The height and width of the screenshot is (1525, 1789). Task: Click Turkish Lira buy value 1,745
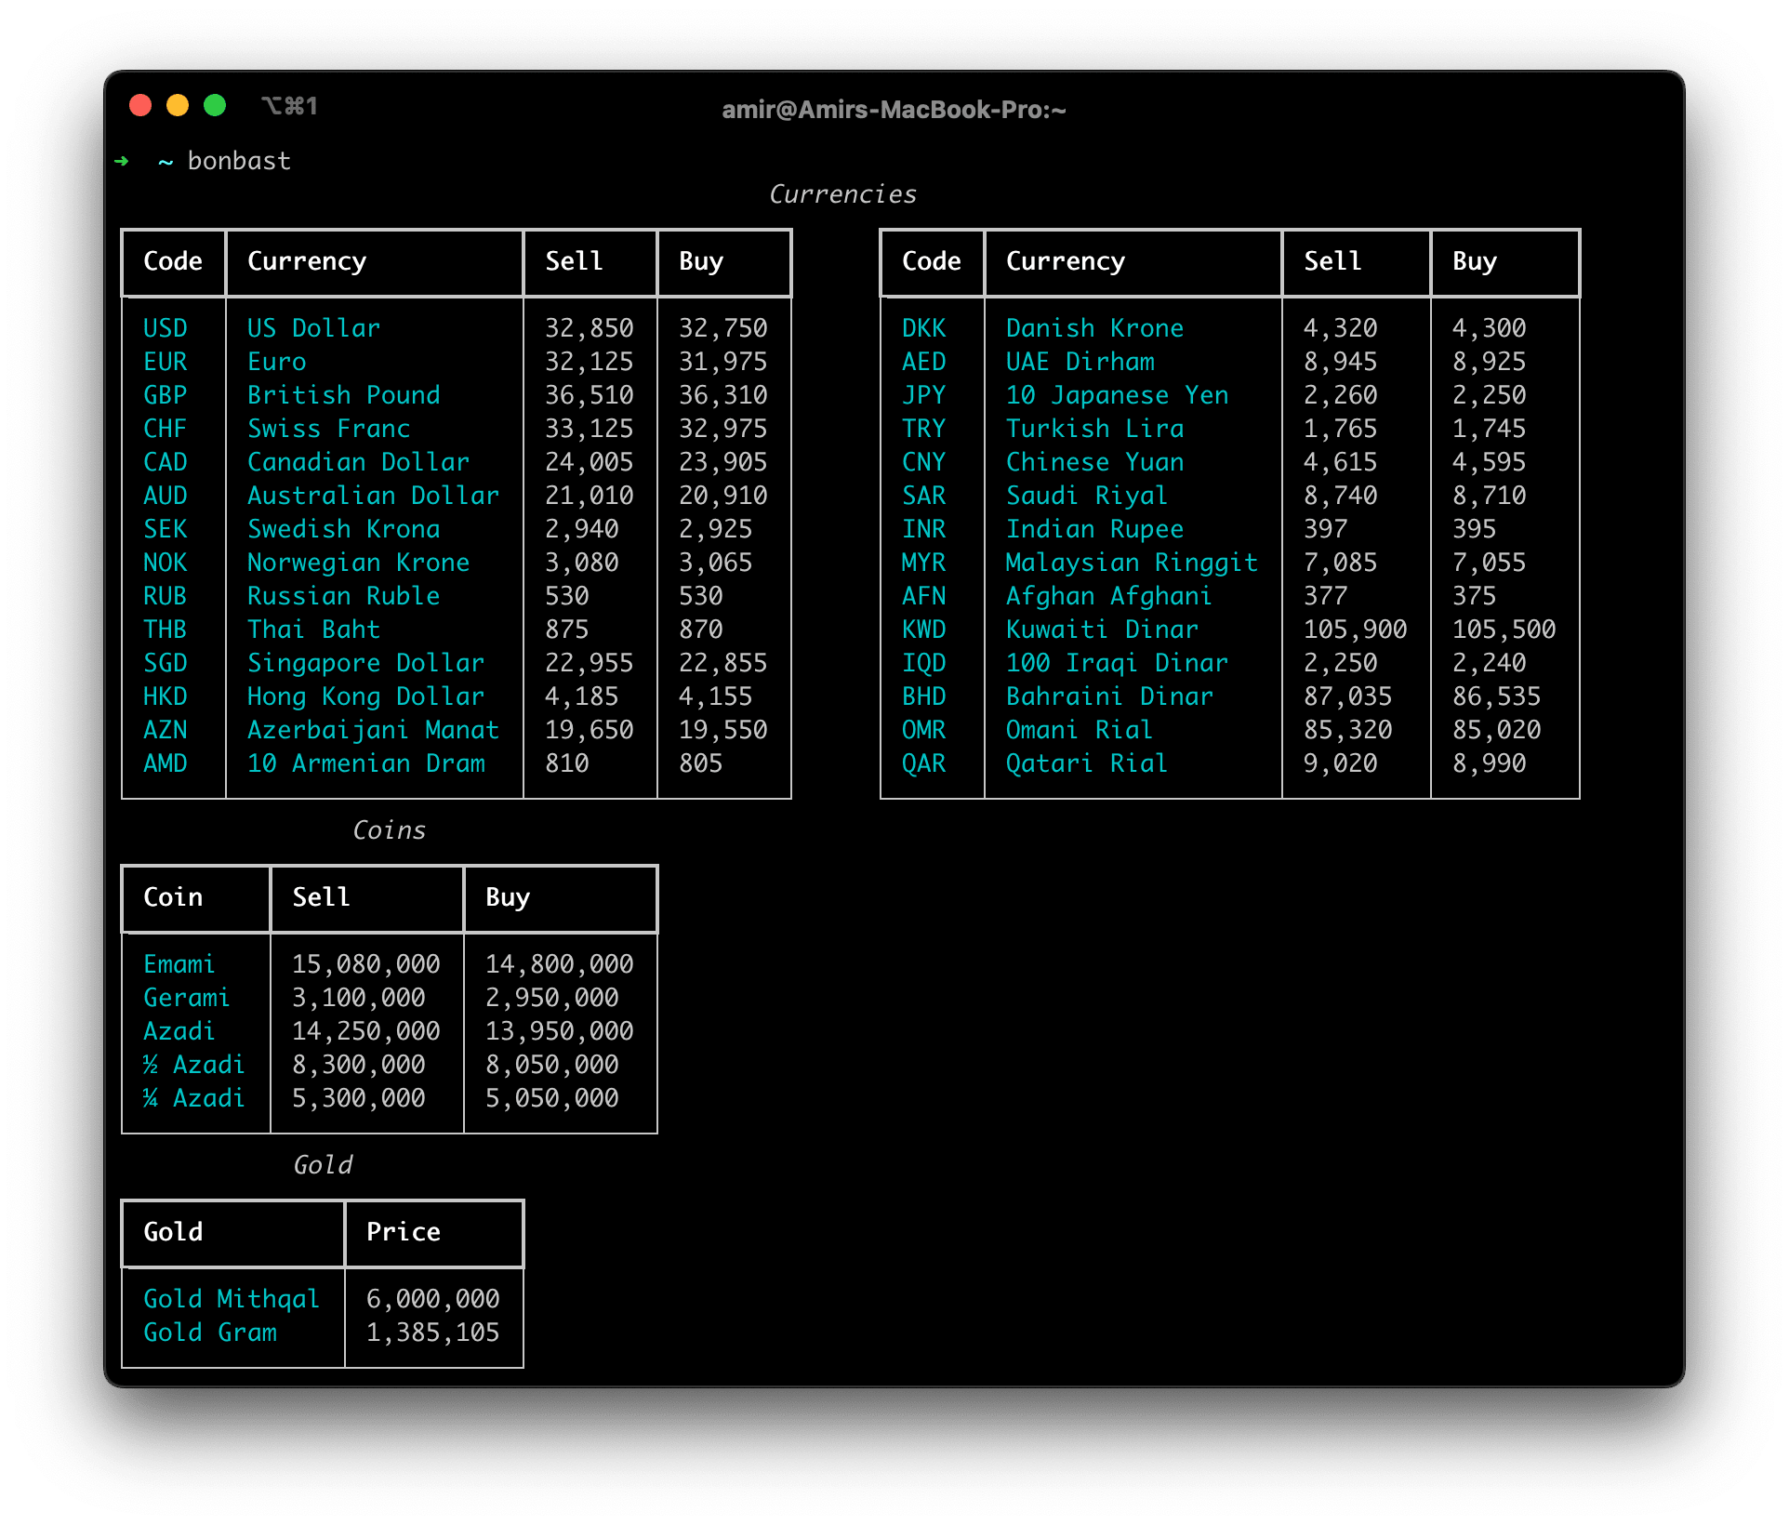pyautogui.click(x=1490, y=429)
